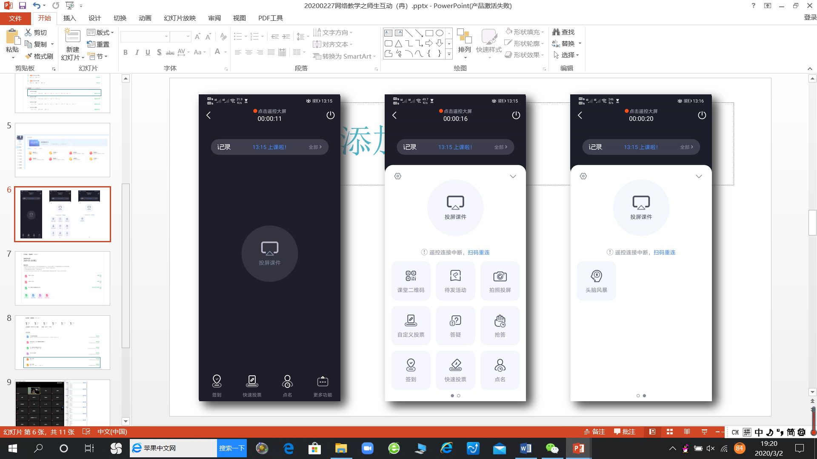Click the 课堂二维码 QR code tile

click(x=411, y=281)
